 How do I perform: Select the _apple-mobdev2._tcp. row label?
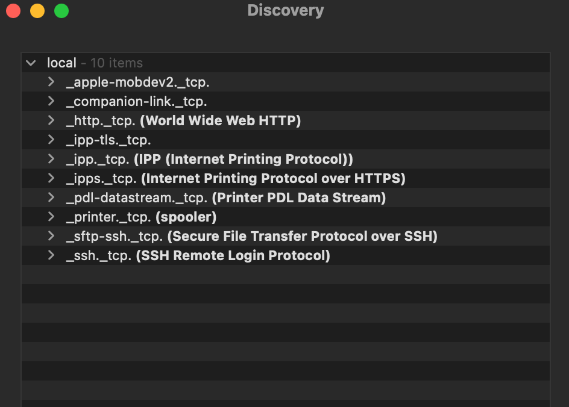[x=137, y=82]
